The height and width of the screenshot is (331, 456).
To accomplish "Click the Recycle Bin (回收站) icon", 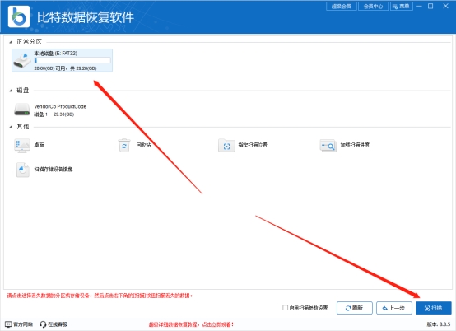I will click(x=124, y=145).
